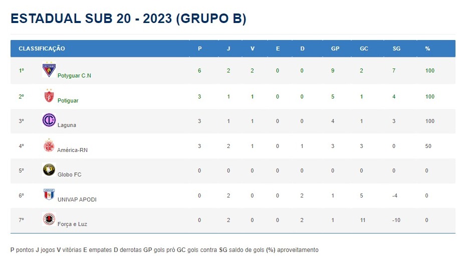Click the Globo FC black crest

49,169
